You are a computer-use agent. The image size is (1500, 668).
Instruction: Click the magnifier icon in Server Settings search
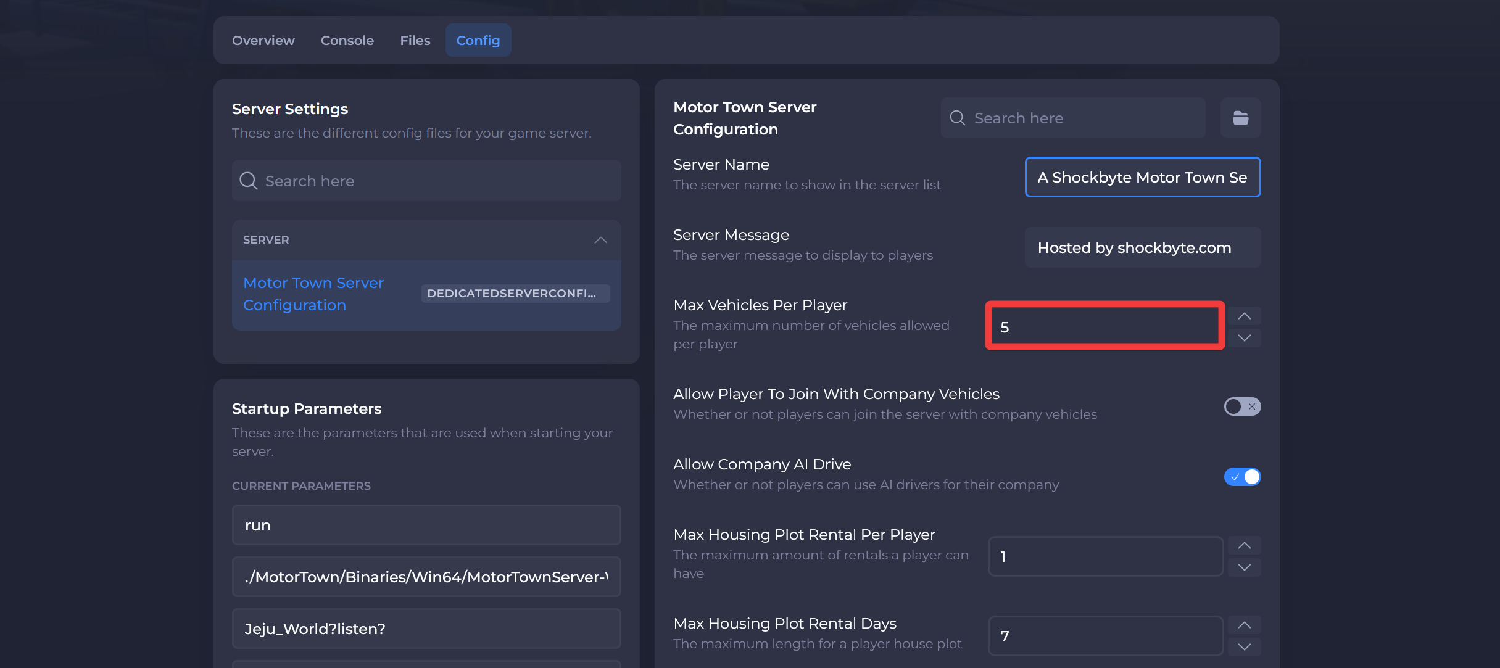point(248,181)
